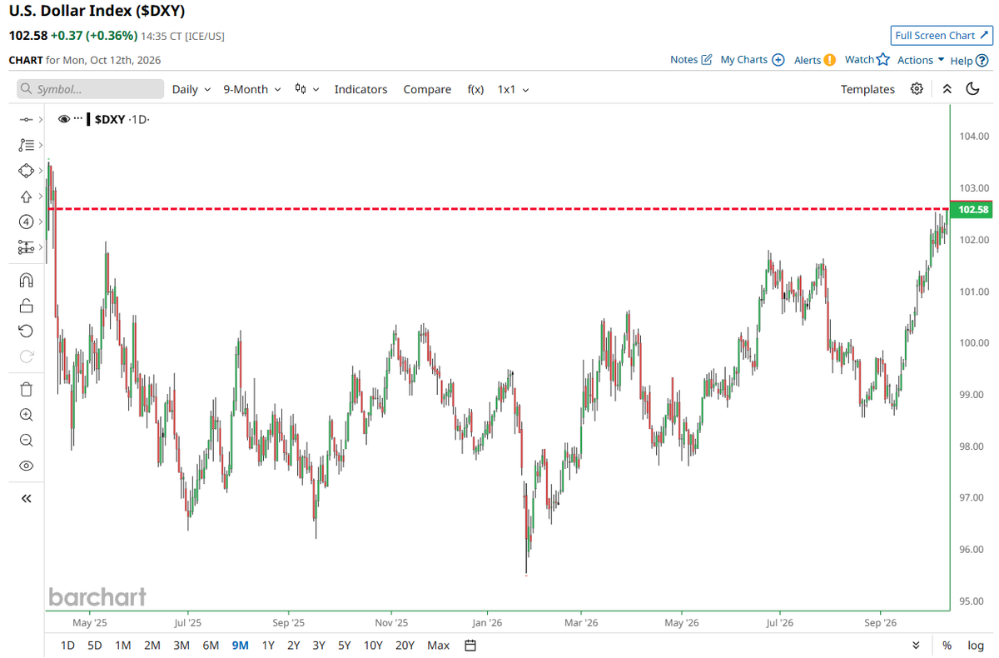Image resolution: width=999 pixels, height=658 pixels.
Task: Hide the $DXY series with eye icon
Action: coord(63,119)
